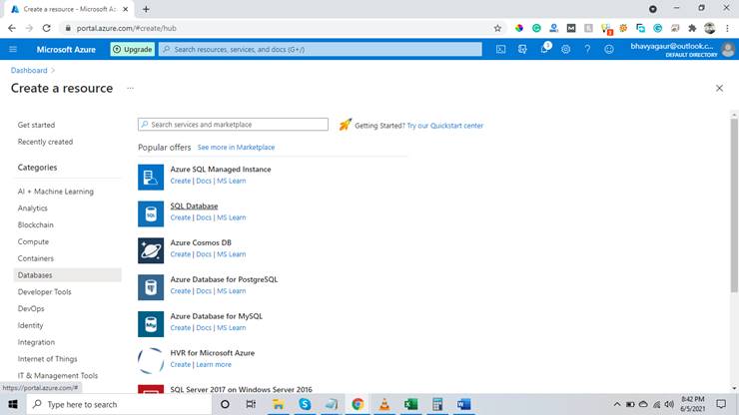Open the SQL Database title link
739x415 pixels.
pyautogui.click(x=194, y=206)
